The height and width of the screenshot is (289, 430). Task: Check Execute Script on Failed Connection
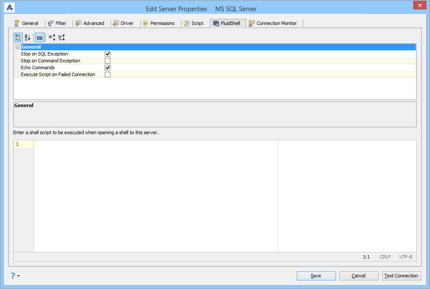click(x=107, y=75)
